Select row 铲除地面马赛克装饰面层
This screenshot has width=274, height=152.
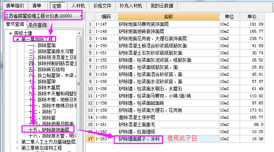[x=175, y=24]
